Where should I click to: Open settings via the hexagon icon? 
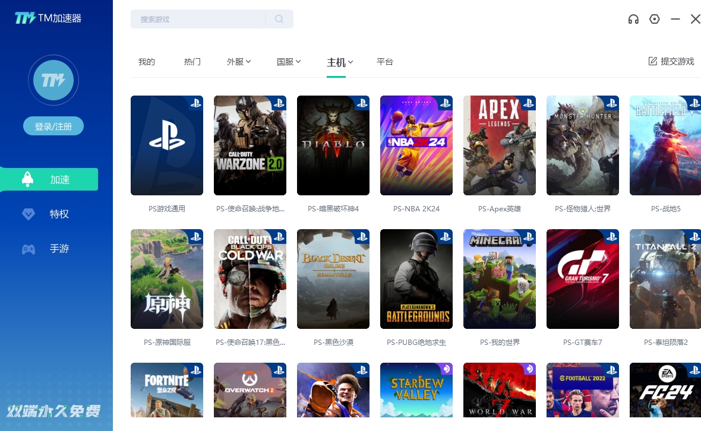655,19
